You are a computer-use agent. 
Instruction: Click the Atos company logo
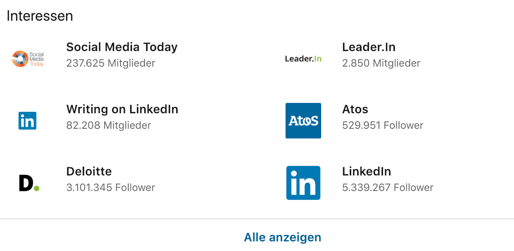click(x=303, y=121)
